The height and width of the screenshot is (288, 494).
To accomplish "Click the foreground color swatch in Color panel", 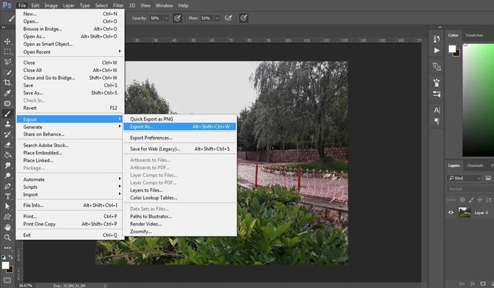I will tap(452, 49).
